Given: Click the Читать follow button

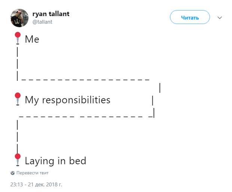Looking at the screenshot, I should click(x=190, y=17).
